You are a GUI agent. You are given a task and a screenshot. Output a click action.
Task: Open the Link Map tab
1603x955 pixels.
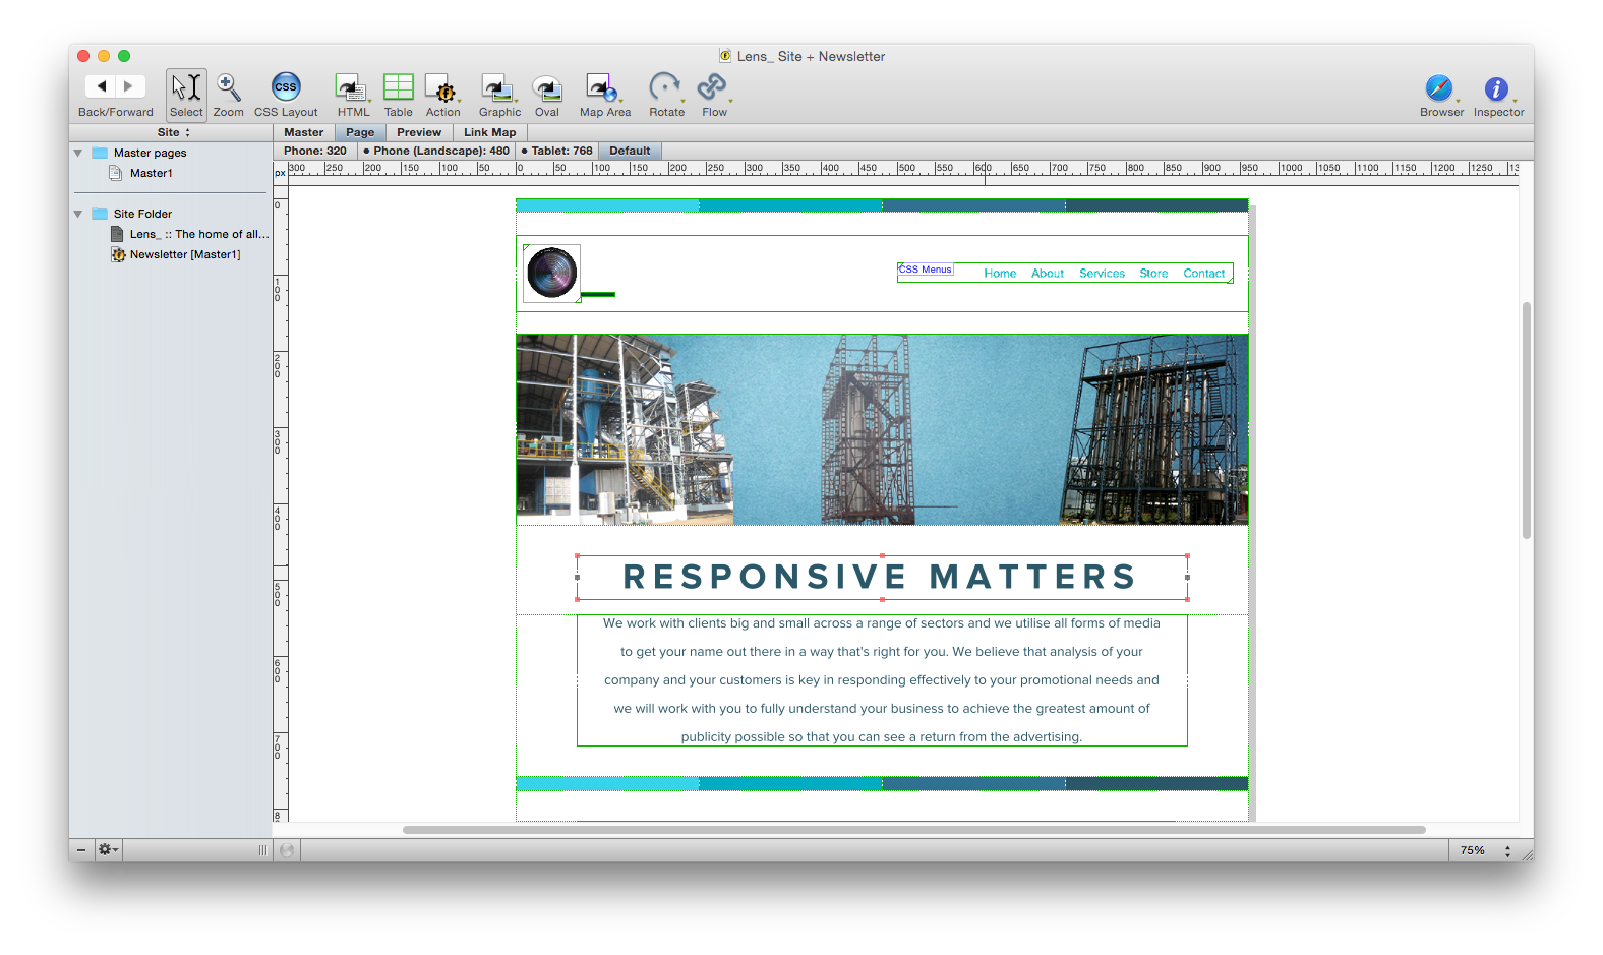(x=489, y=133)
